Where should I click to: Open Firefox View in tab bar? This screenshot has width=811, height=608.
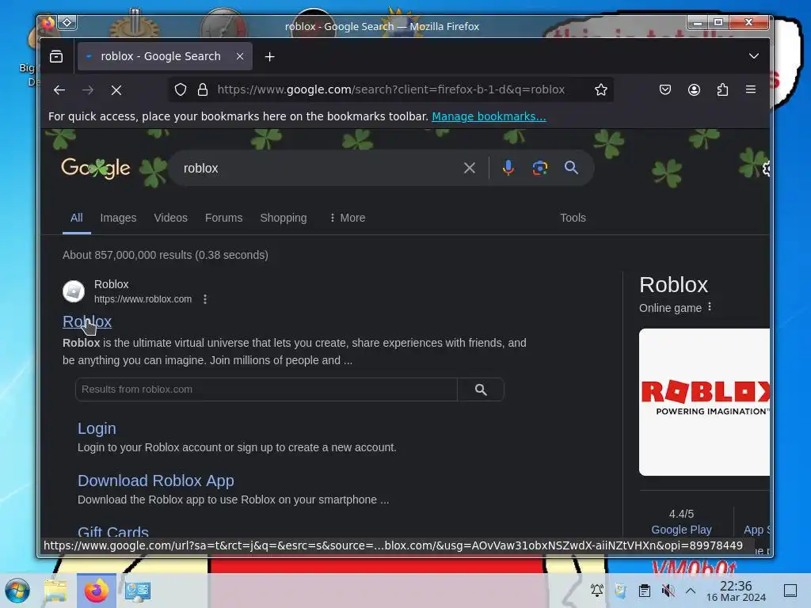point(56,56)
